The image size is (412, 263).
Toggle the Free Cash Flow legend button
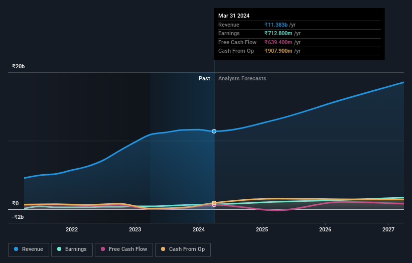(124, 249)
